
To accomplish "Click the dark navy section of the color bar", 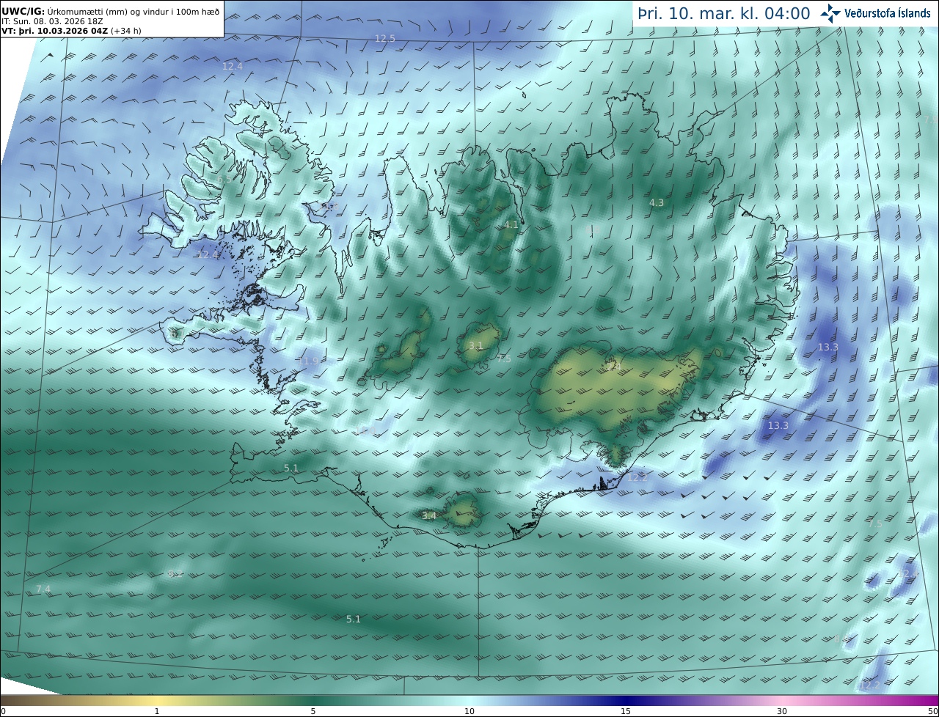I will coord(626,700).
